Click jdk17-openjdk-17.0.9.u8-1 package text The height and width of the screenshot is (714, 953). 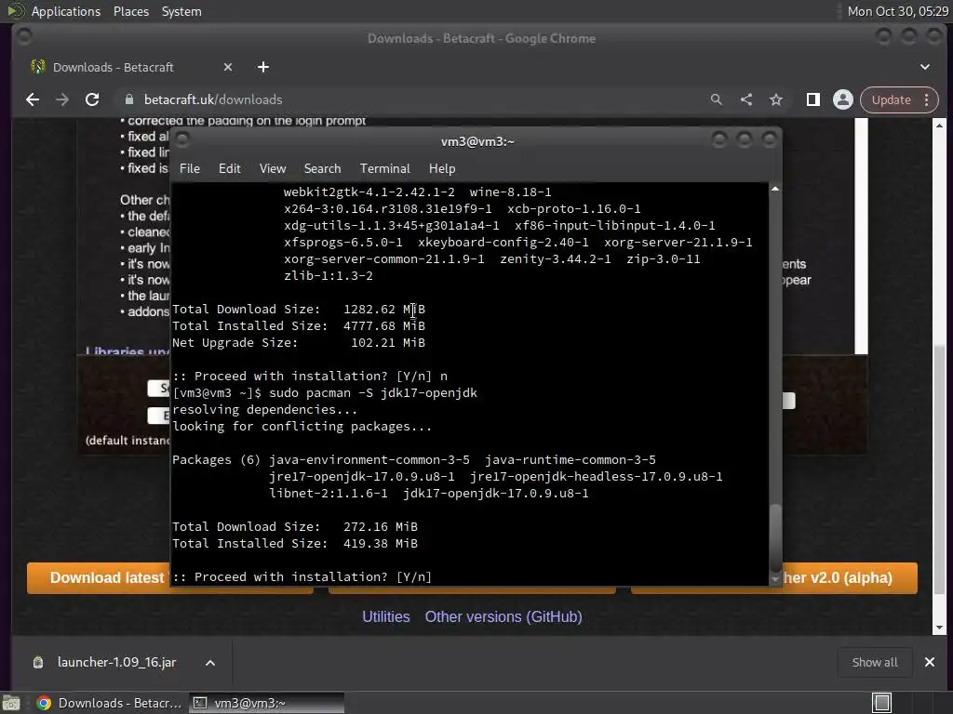point(496,494)
